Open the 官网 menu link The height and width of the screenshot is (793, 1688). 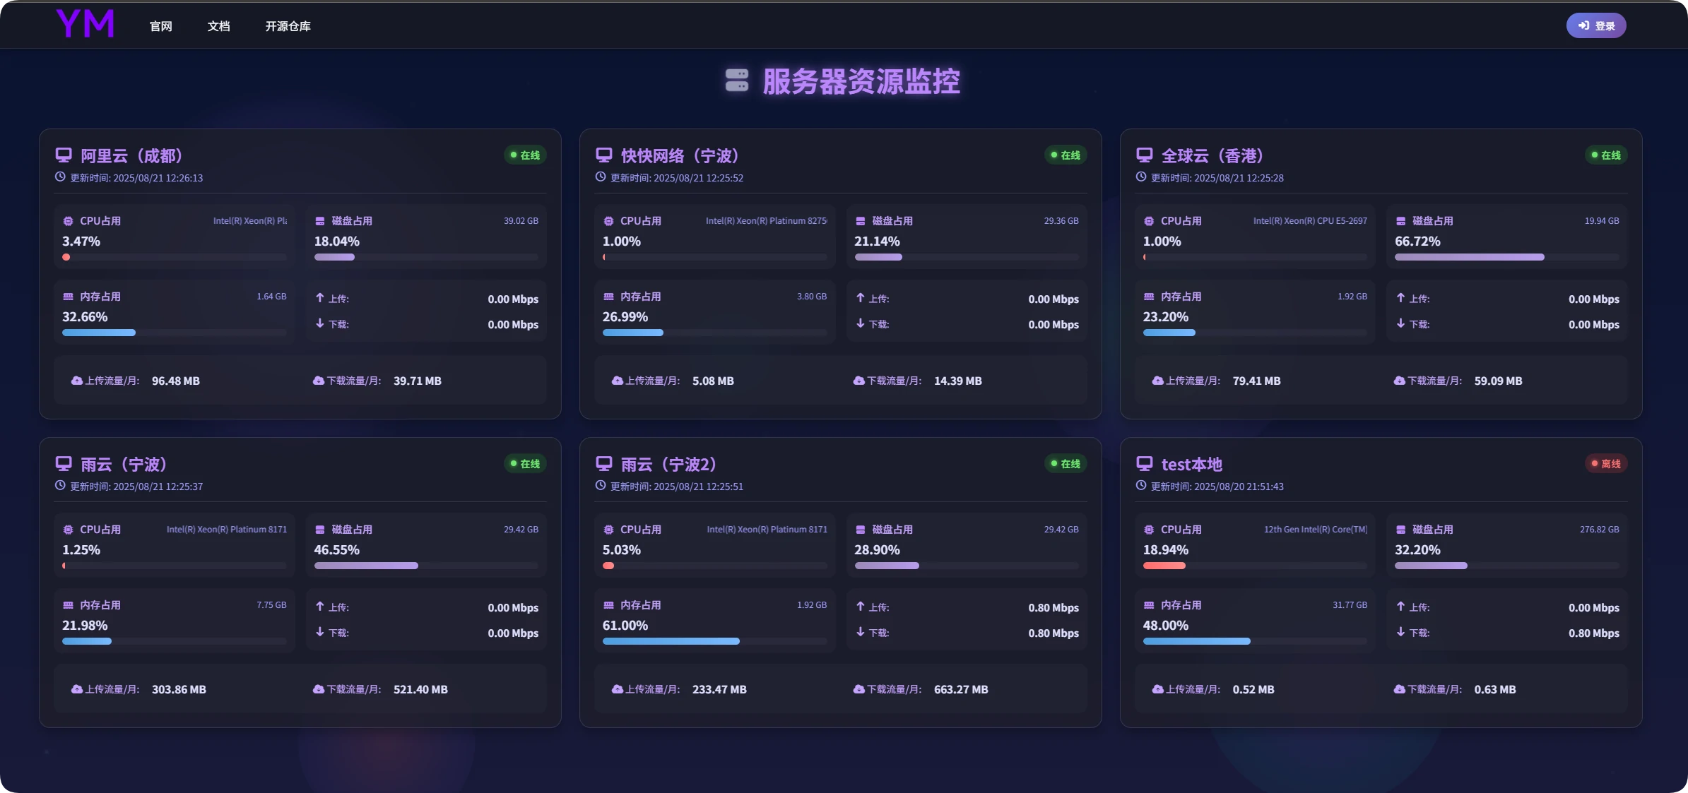point(161,26)
